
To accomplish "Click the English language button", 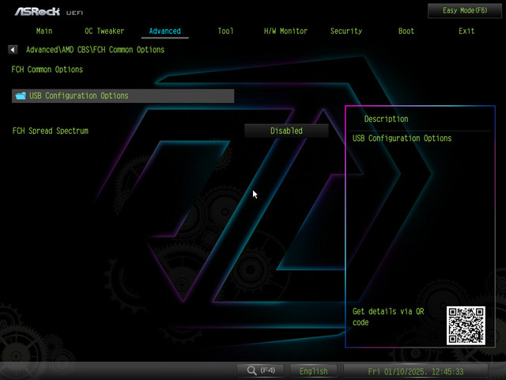I will coord(313,370).
